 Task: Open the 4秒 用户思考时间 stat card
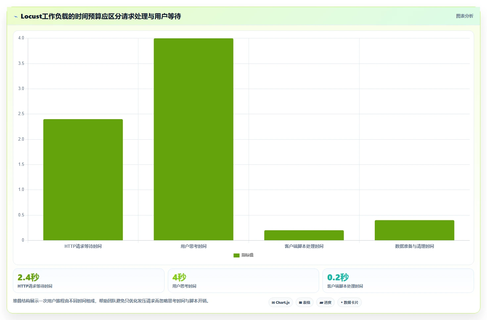243,281
